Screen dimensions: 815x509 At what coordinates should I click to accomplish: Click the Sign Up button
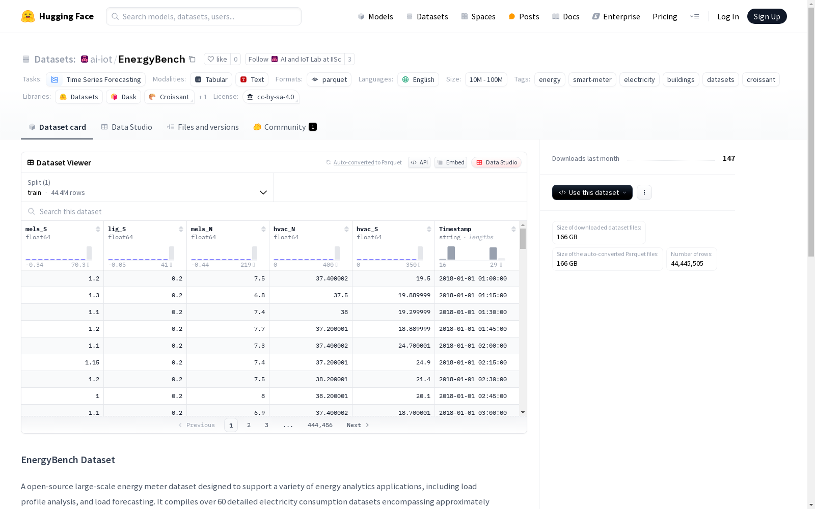(x=767, y=16)
